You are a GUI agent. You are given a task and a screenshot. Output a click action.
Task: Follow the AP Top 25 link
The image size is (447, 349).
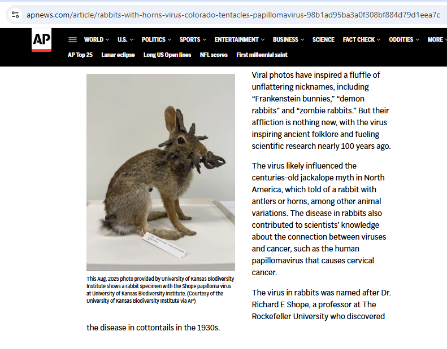(x=80, y=55)
